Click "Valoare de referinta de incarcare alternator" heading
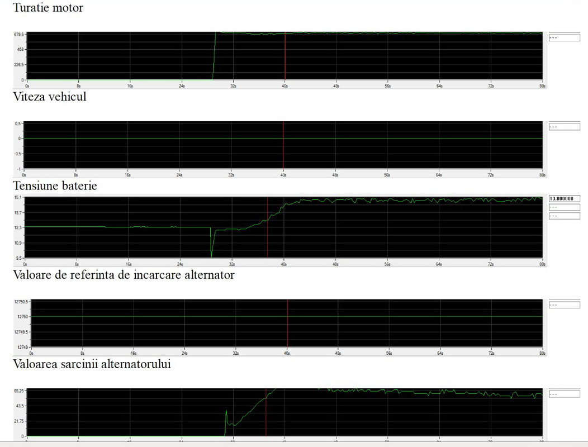Image resolution: width=588 pixels, height=447 pixels. coord(124,275)
